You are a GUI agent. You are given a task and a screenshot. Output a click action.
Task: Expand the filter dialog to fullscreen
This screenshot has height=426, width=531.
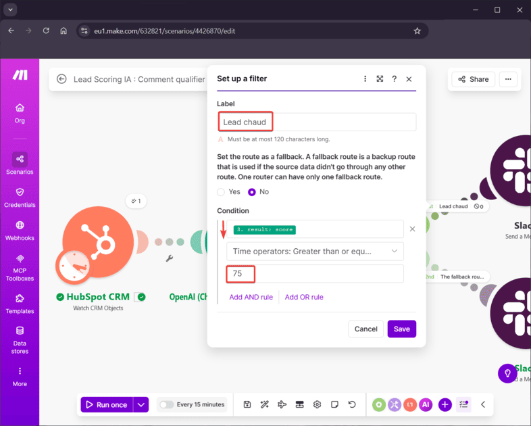(x=380, y=79)
